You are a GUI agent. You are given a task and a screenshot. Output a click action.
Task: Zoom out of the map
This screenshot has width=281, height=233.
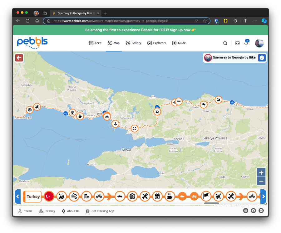point(261,181)
